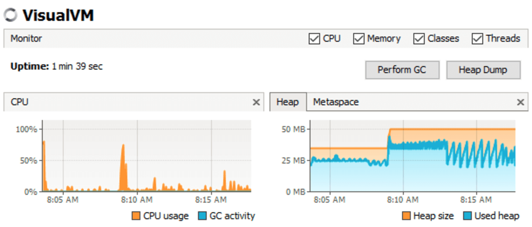The height and width of the screenshot is (227, 532).
Task: Click the Perform GC button
Action: click(402, 70)
